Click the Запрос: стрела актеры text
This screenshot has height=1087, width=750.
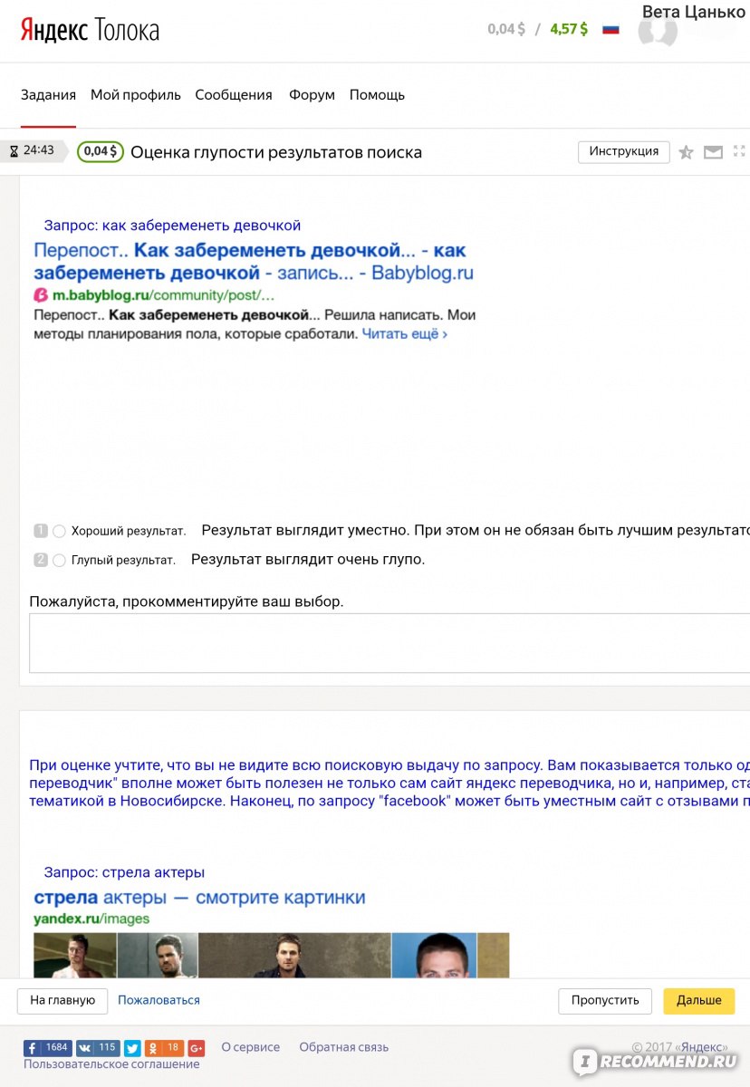pos(124,872)
